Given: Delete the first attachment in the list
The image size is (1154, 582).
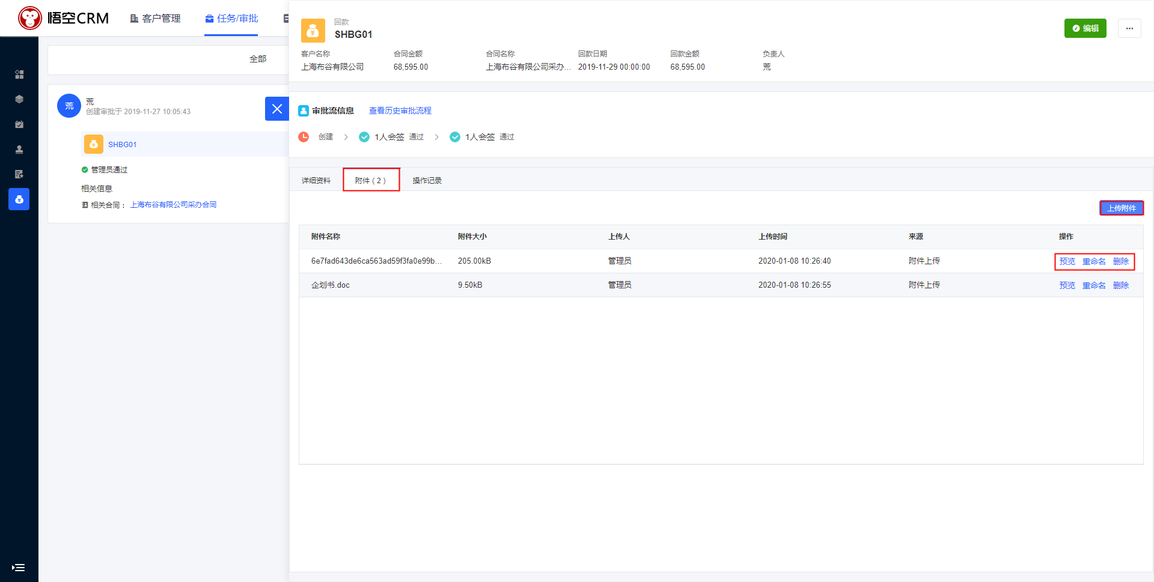Looking at the screenshot, I should [x=1121, y=261].
